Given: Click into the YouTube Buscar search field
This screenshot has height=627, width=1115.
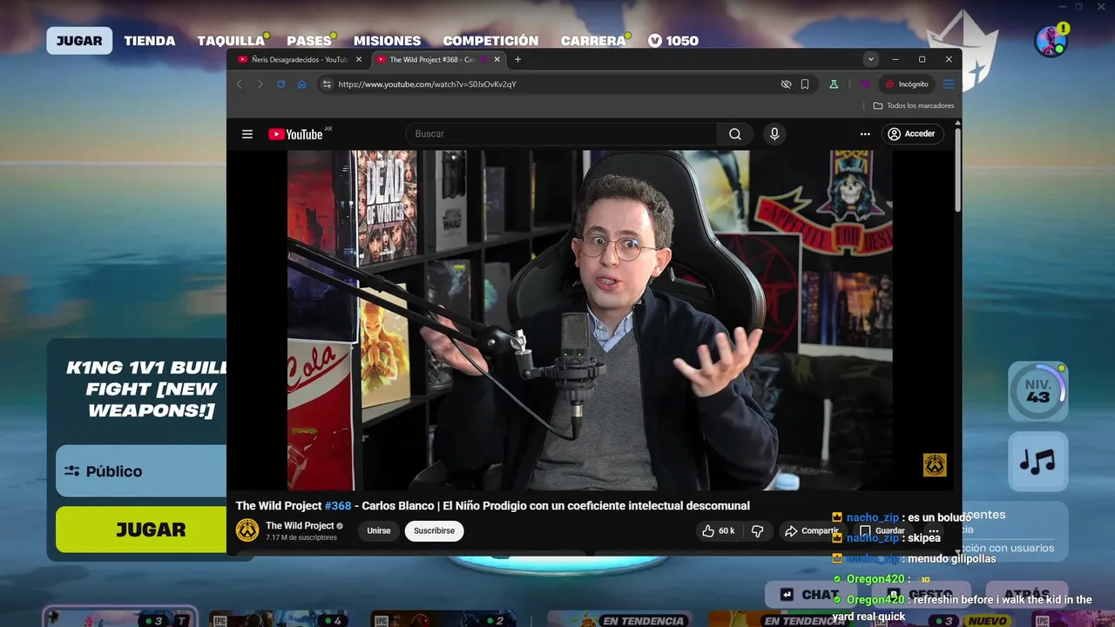Looking at the screenshot, I should (x=562, y=134).
